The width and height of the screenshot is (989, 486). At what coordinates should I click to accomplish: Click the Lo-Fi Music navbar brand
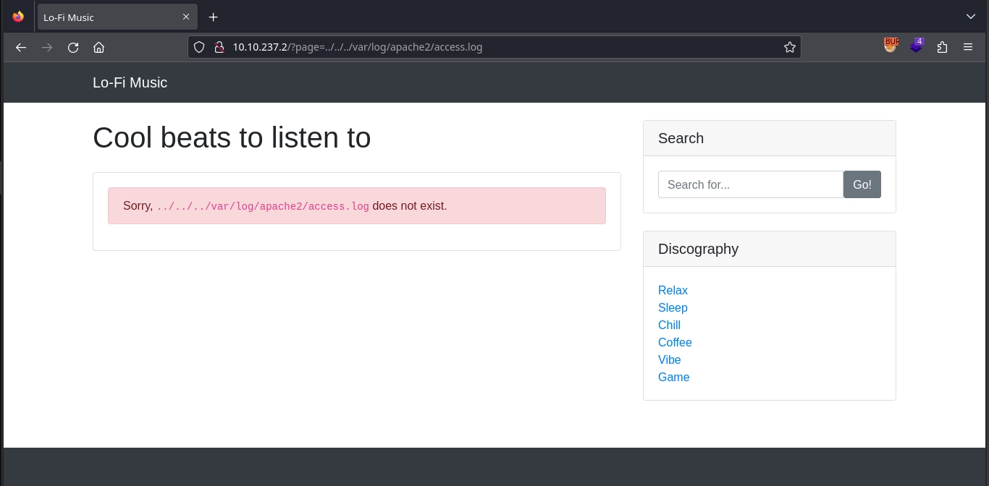pyautogui.click(x=130, y=83)
